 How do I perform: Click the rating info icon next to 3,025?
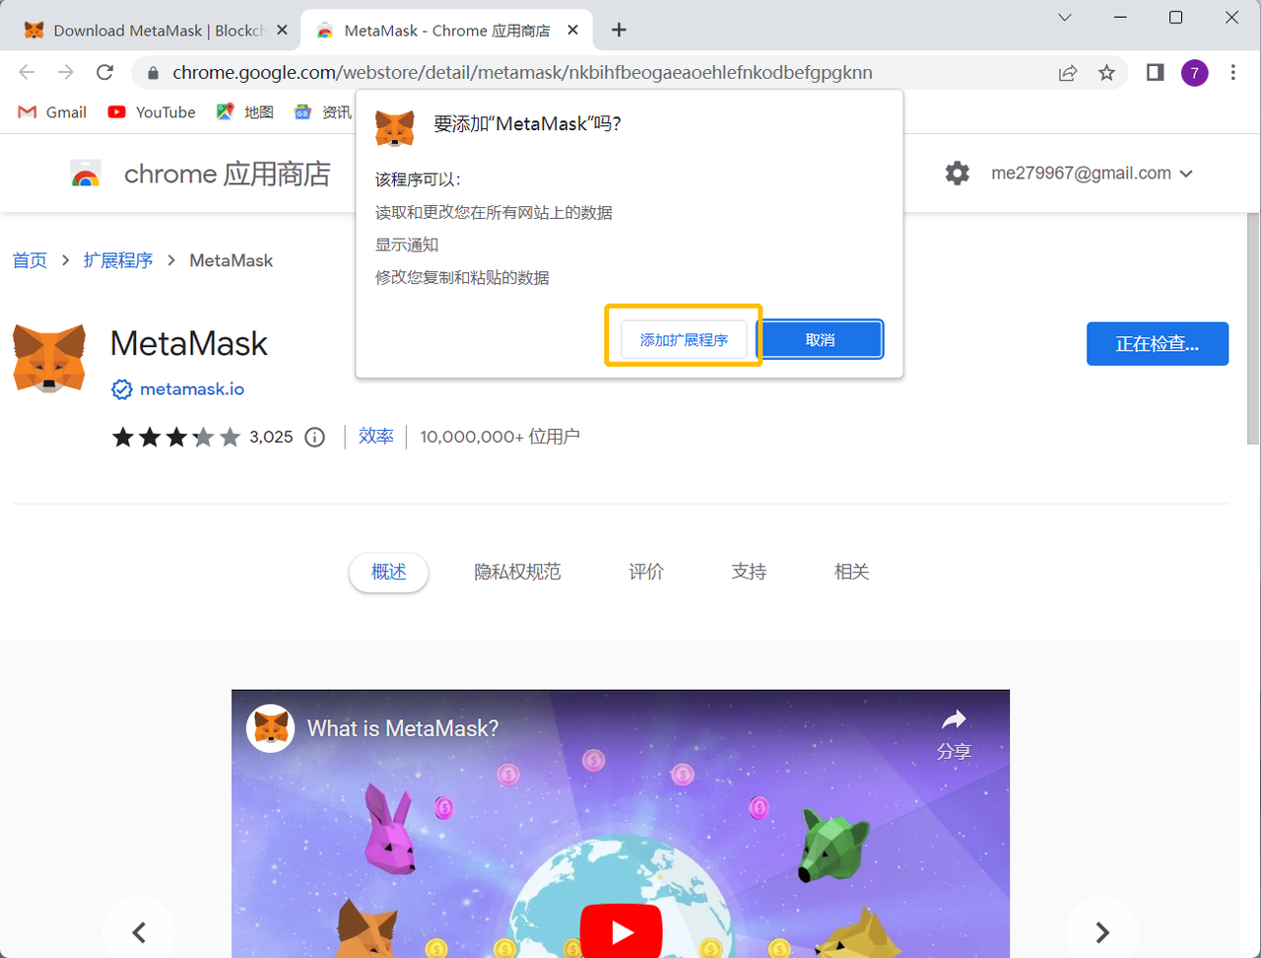pos(314,437)
